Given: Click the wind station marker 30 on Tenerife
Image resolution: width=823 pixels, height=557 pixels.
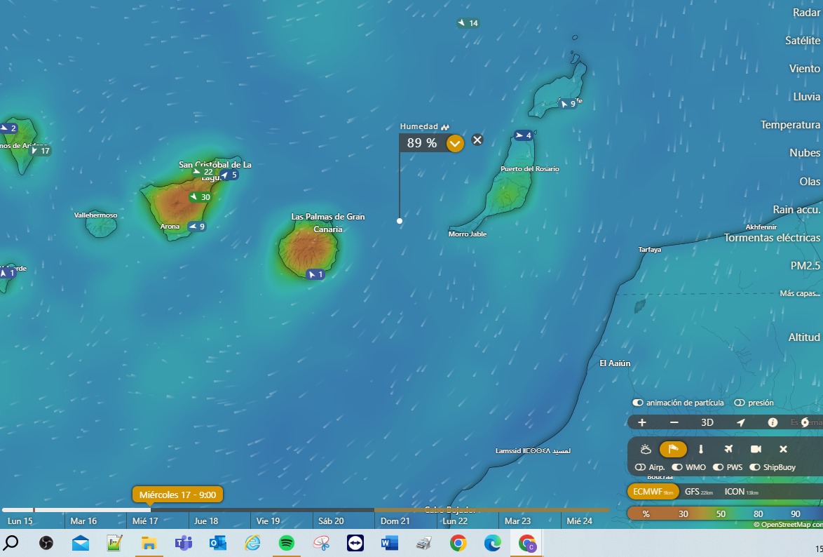Looking at the screenshot, I should pos(200,197).
